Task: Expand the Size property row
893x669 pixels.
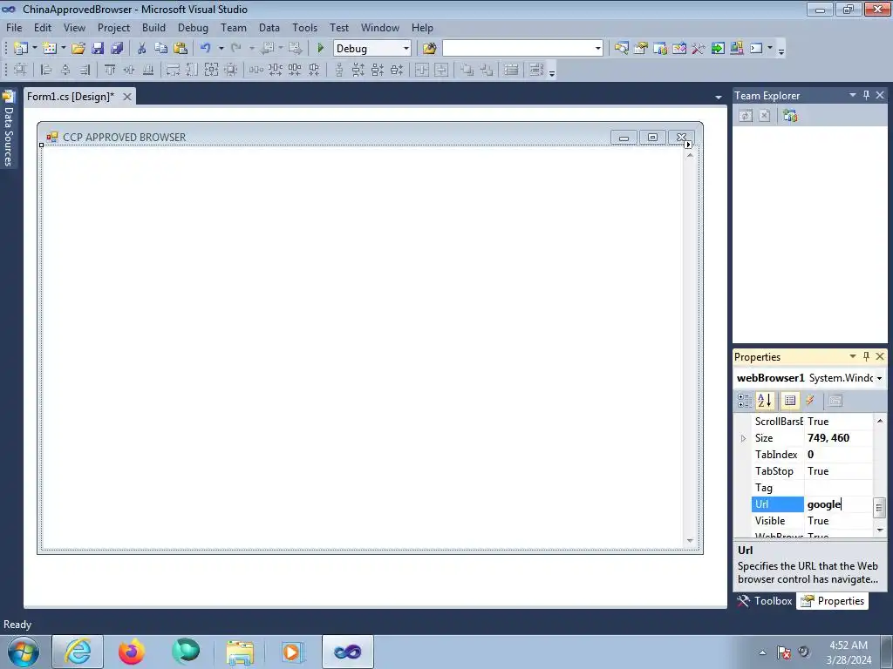Action: pyautogui.click(x=743, y=439)
